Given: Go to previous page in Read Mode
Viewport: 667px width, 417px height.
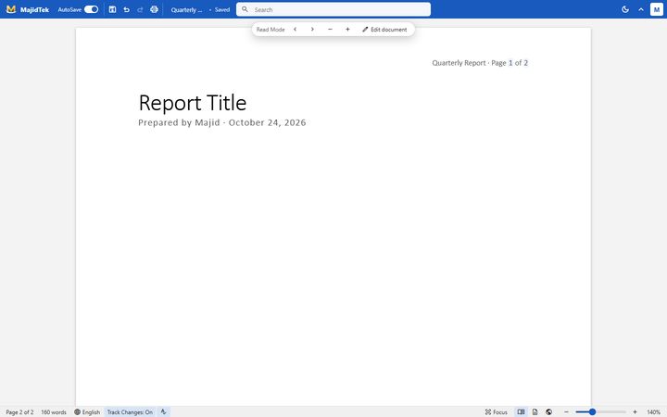Looking at the screenshot, I should point(295,30).
